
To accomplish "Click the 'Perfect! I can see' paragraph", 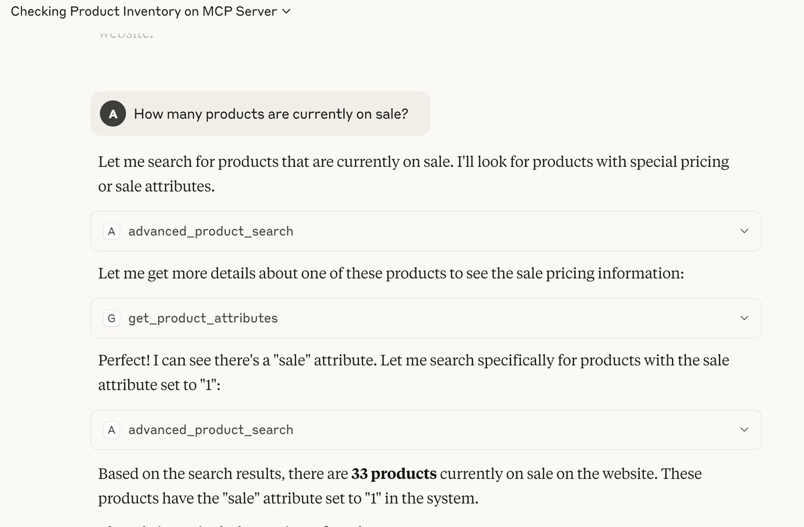I will tap(413, 372).
